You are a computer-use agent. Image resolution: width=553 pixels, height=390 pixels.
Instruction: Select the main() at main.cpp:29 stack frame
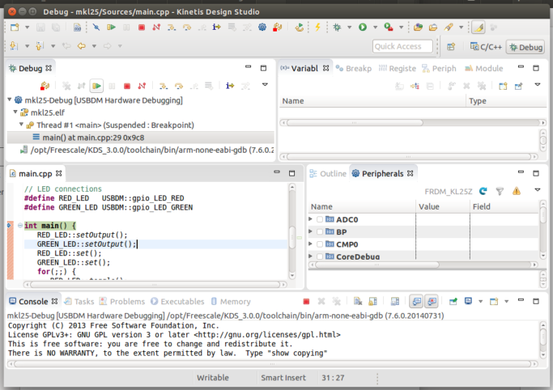(140, 138)
